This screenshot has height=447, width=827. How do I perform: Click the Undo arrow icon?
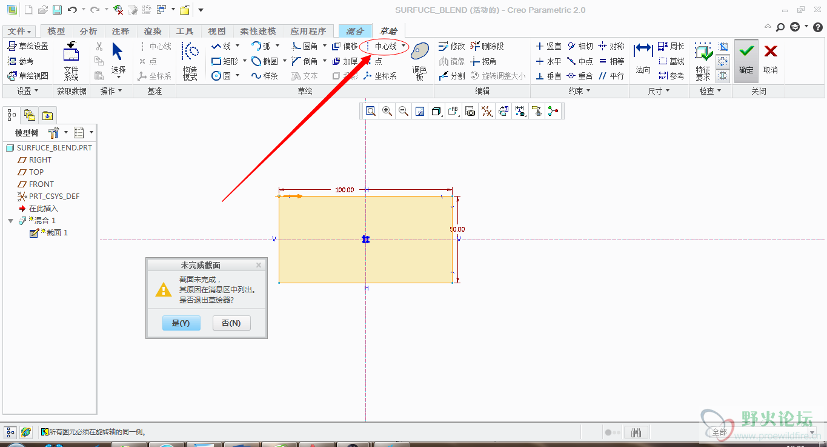tap(72, 10)
